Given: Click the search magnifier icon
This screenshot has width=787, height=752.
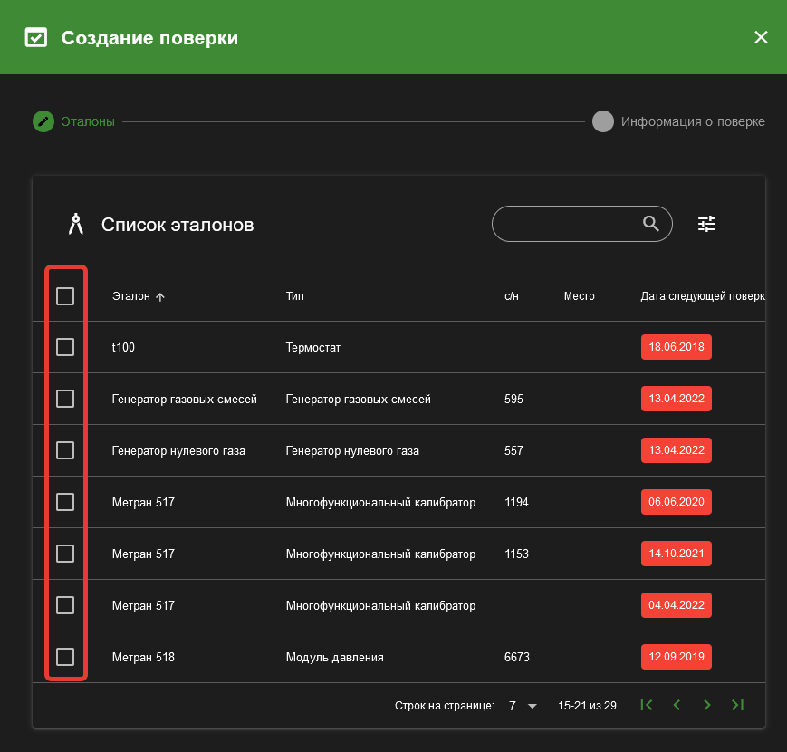Looking at the screenshot, I should click(651, 224).
